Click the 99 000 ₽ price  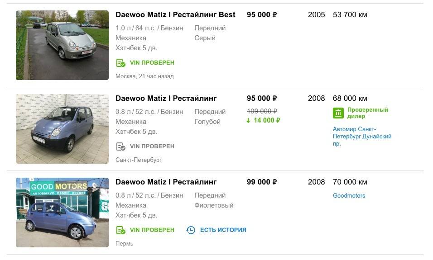(x=261, y=182)
